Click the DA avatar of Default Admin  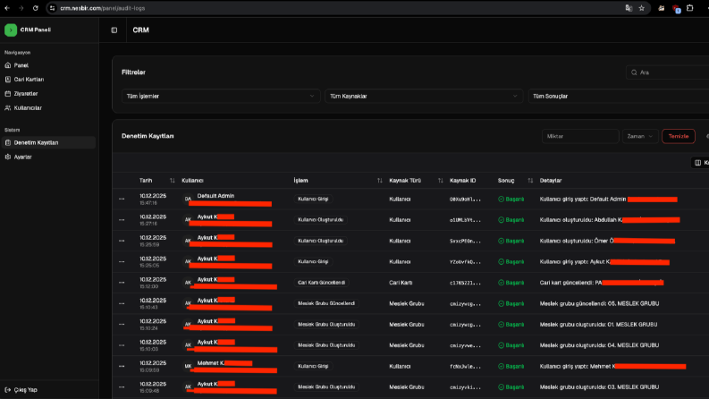tap(188, 199)
